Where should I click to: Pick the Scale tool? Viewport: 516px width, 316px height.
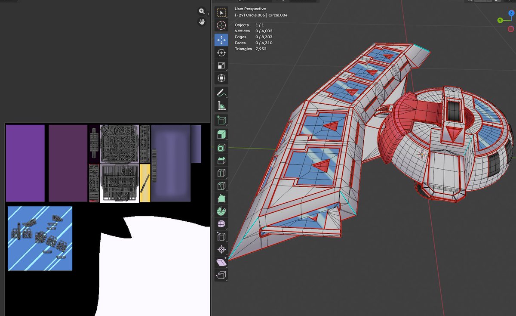click(221, 65)
